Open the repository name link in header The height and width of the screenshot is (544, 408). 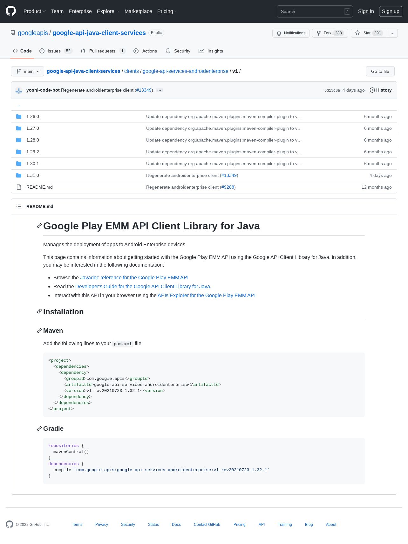coord(99,33)
